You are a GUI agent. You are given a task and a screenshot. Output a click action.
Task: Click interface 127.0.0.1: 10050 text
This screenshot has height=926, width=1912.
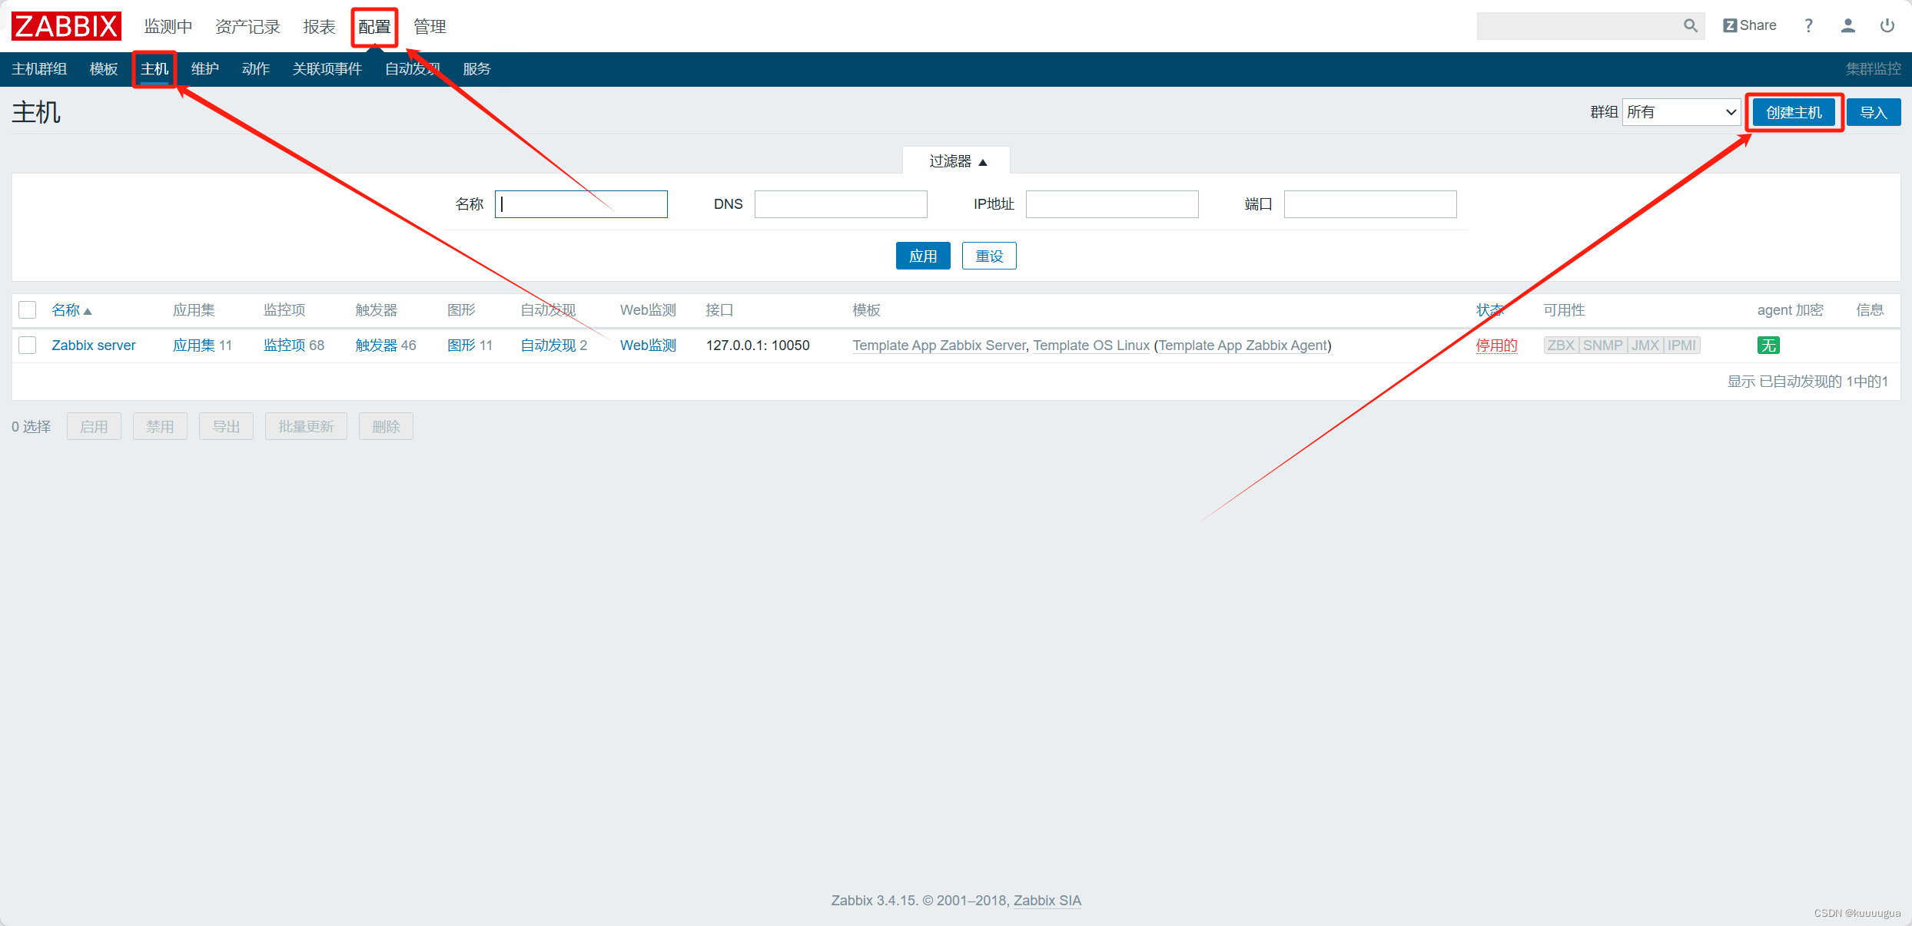758,346
